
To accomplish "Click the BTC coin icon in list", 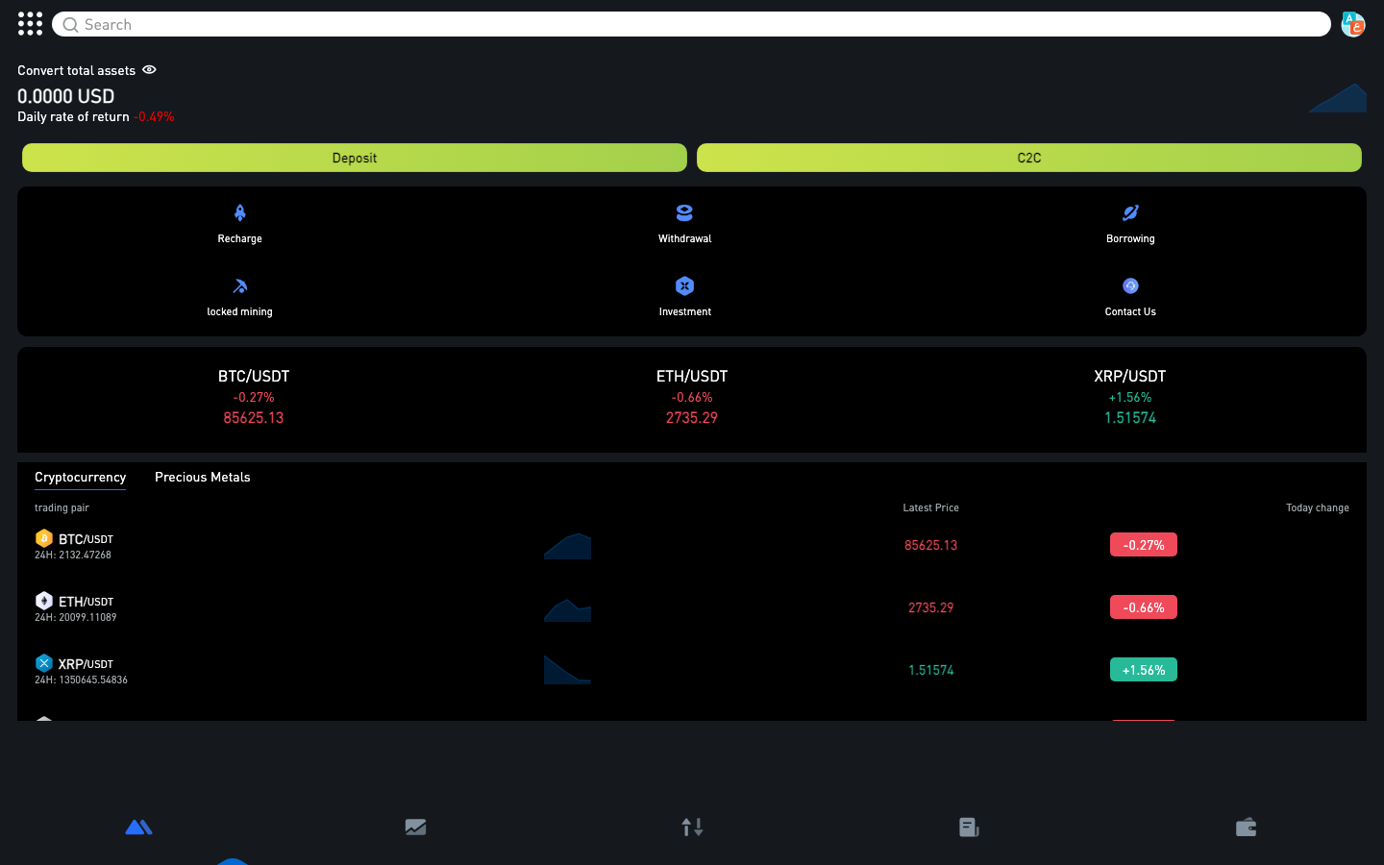I will click(44, 538).
